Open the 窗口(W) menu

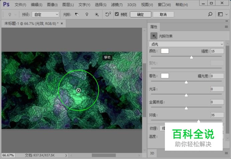(164, 5)
